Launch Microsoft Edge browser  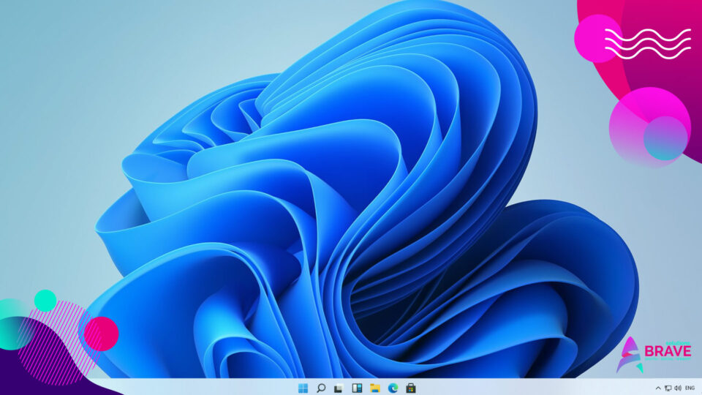(x=393, y=388)
